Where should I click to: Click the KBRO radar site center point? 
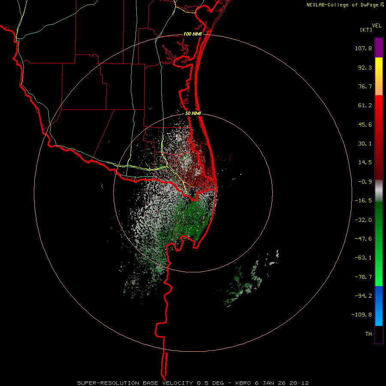click(193, 193)
